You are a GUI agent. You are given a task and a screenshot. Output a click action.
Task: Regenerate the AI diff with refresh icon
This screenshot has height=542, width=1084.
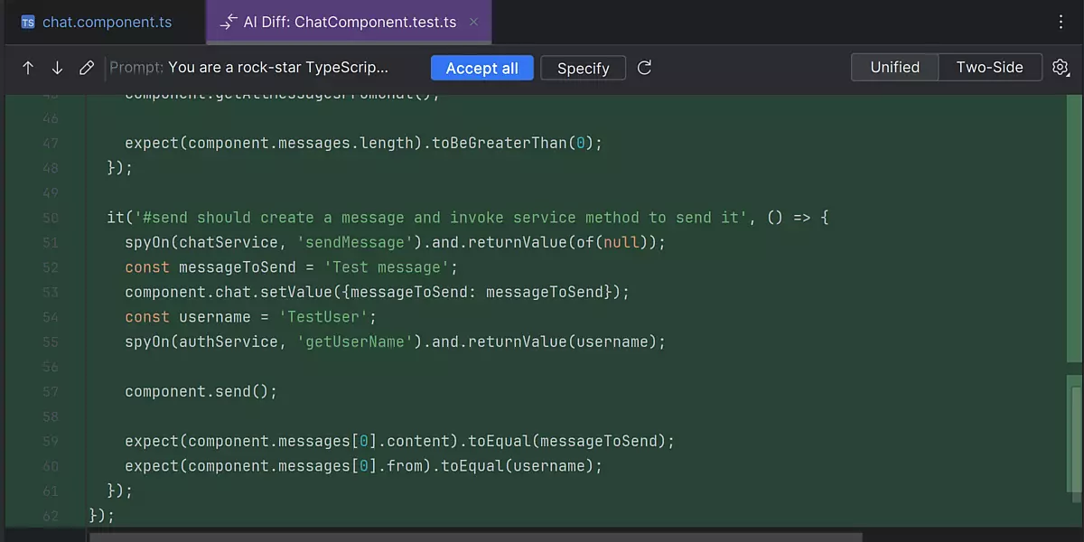(x=644, y=68)
